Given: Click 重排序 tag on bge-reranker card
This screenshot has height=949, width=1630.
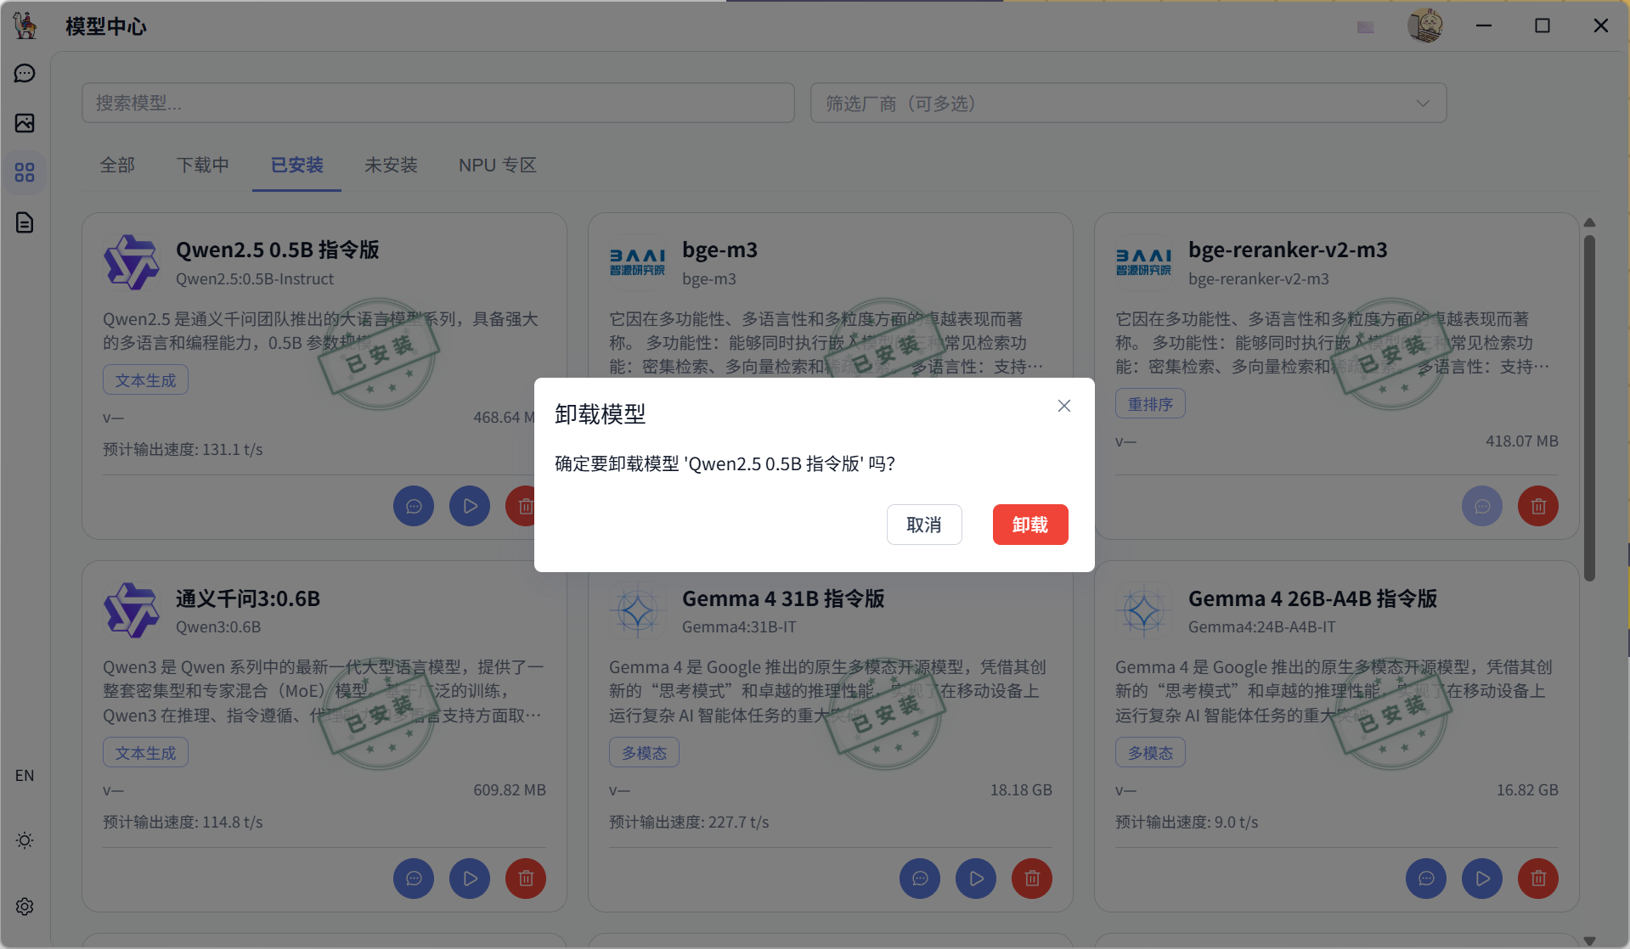Looking at the screenshot, I should 1150,404.
